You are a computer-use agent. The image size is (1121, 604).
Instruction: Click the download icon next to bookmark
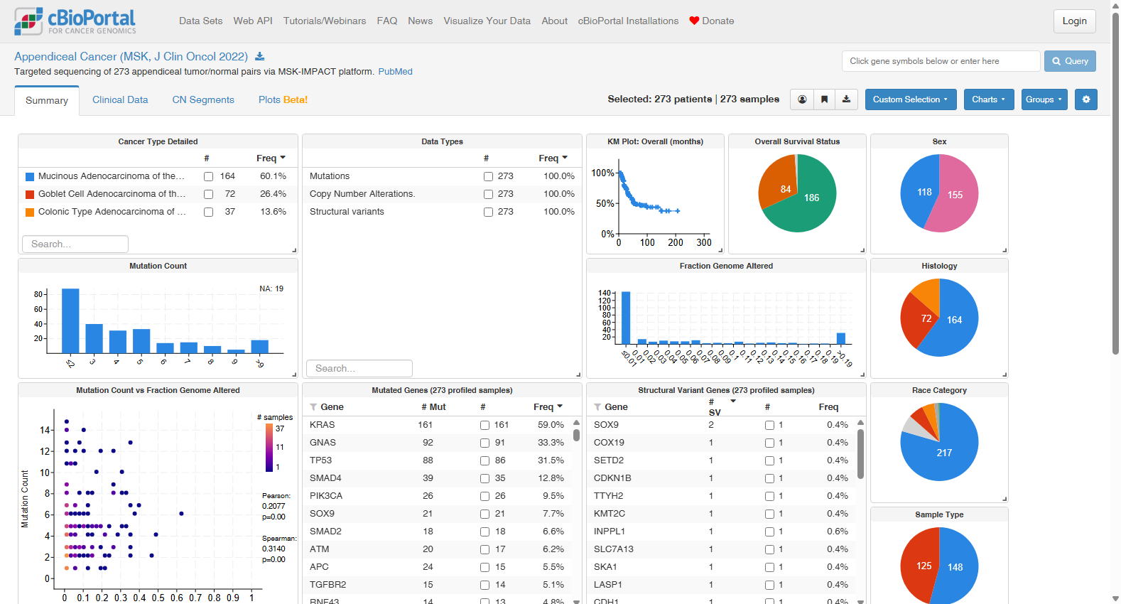tap(846, 99)
